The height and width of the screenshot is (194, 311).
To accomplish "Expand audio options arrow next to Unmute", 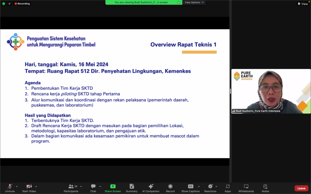I will click(17, 186).
